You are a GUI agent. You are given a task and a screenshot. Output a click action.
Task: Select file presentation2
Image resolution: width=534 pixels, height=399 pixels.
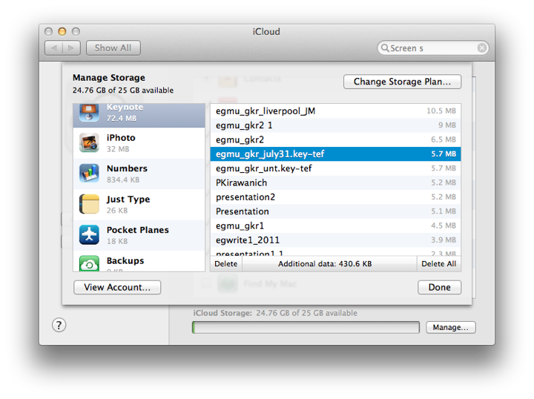(335, 197)
